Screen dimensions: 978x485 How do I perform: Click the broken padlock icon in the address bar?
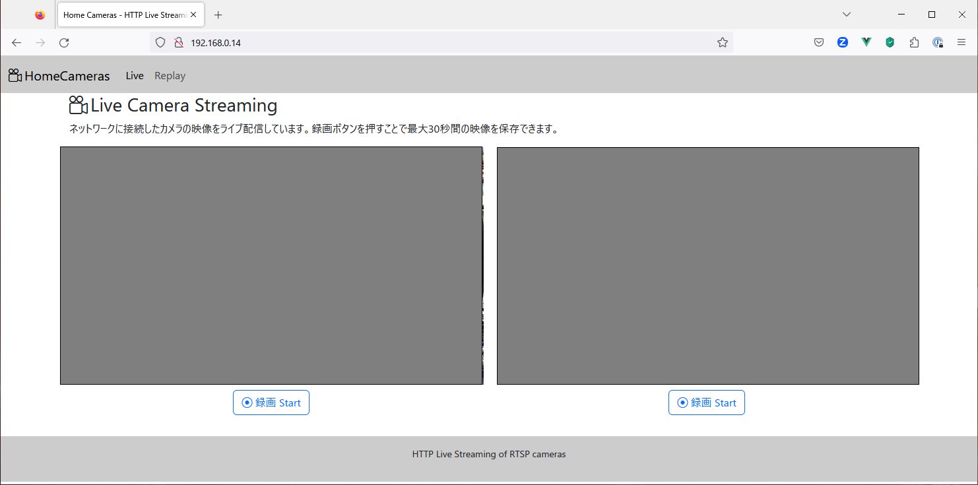[x=178, y=42]
